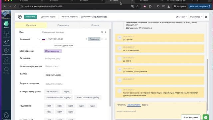Screen dimensions: 213x120
Task: Click the Позвонить button
Action: pyautogui.click(x=94, y=39)
